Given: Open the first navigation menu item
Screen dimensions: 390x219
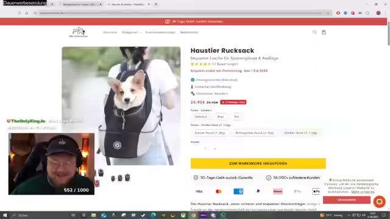Looking at the screenshot, I should [110, 32].
